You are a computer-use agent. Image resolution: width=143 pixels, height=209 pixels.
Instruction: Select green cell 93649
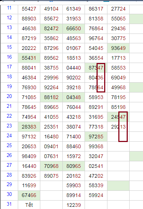click(118, 48)
